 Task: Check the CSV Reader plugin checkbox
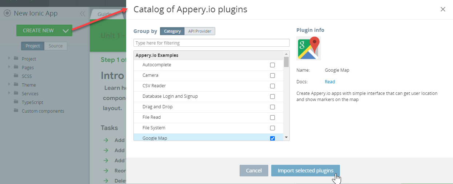pos(272,86)
